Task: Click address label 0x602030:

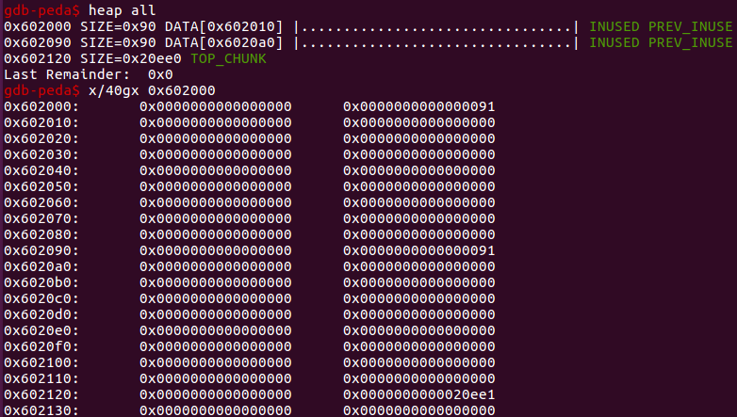Action: (41, 154)
